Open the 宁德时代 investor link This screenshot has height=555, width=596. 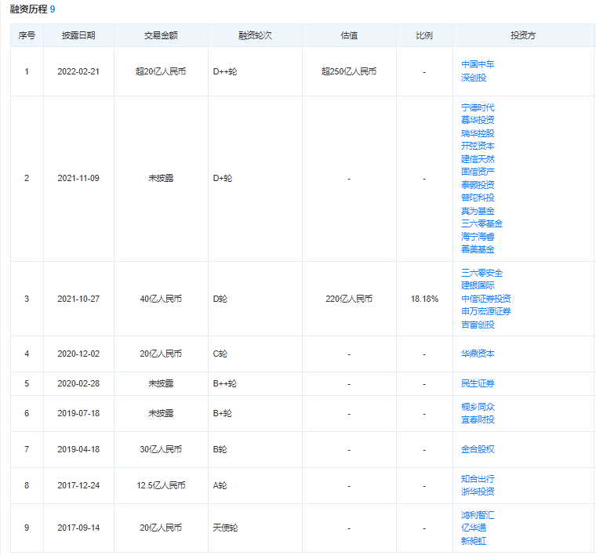tap(478, 107)
